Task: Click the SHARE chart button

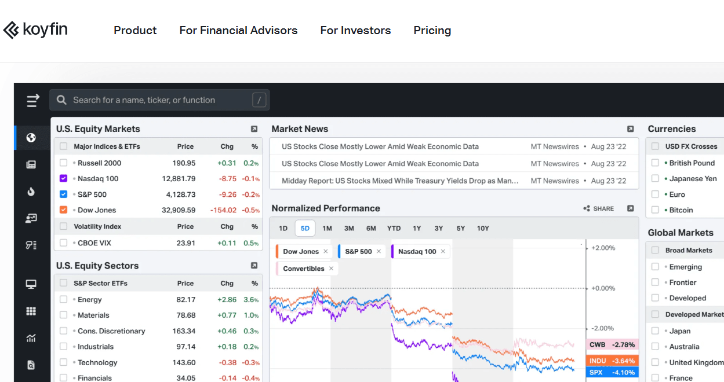Action: [599, 208]
